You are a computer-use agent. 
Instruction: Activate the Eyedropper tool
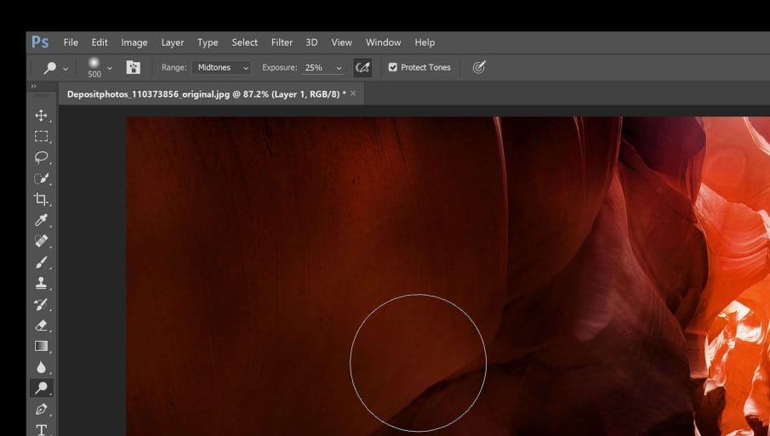click(41, 220)
